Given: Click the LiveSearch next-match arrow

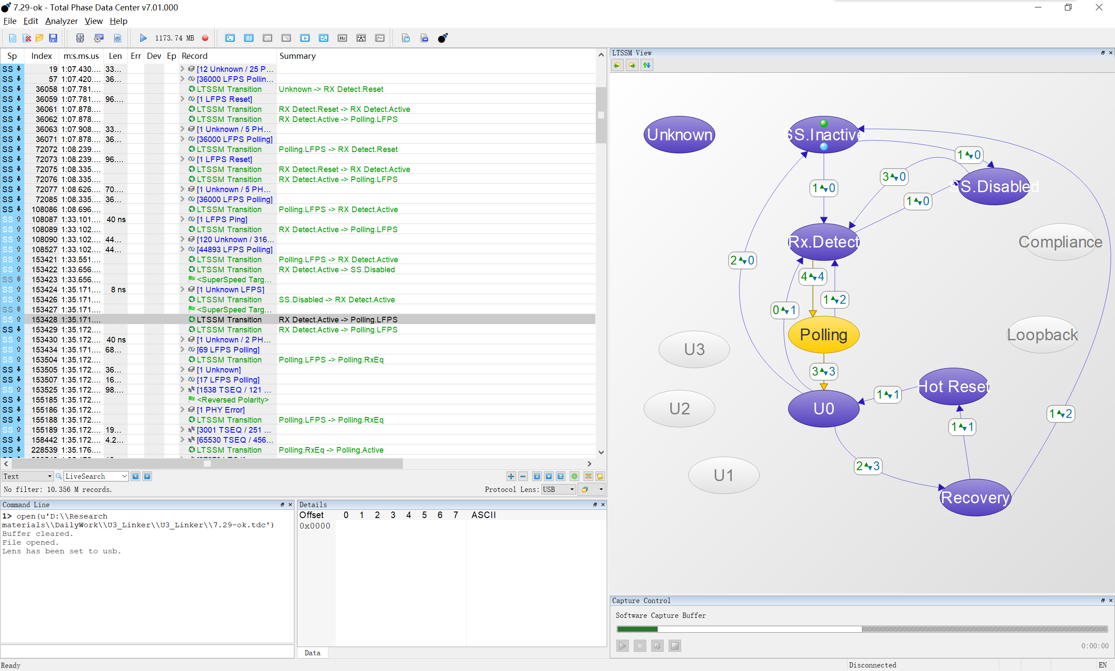Looking at the screenshot, I should 147,476.
